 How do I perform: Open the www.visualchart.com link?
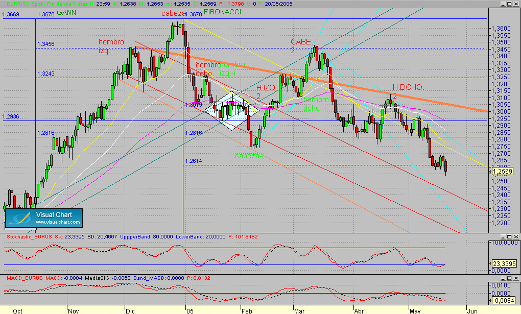point(58,222)
